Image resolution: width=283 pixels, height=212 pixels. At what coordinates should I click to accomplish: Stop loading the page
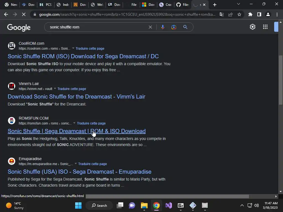[24, 14]
